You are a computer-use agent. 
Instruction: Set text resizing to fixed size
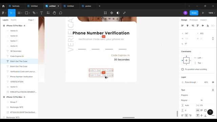coord(205,110)
